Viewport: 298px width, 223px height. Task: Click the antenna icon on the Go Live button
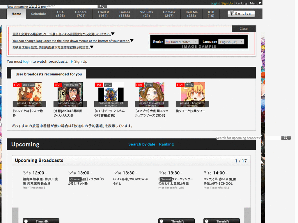tap(231, 13)
